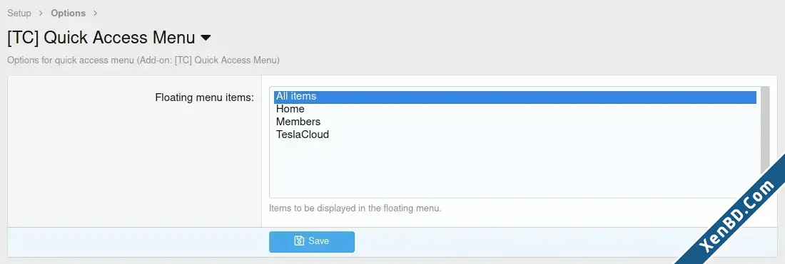Screen dimensions: 785x264
Task: Click the chevron after Options breadcrumb
Action: tap(95, 13)
